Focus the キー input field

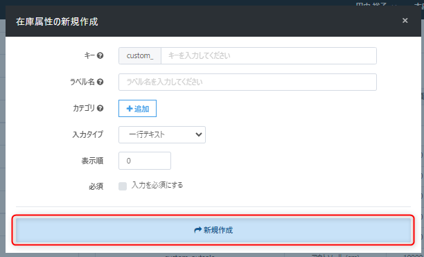pyautogui.click(x=269, y=55)
